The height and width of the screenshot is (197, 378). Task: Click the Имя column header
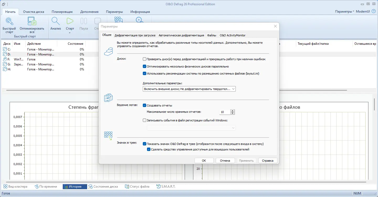click(x=17, y=44)
